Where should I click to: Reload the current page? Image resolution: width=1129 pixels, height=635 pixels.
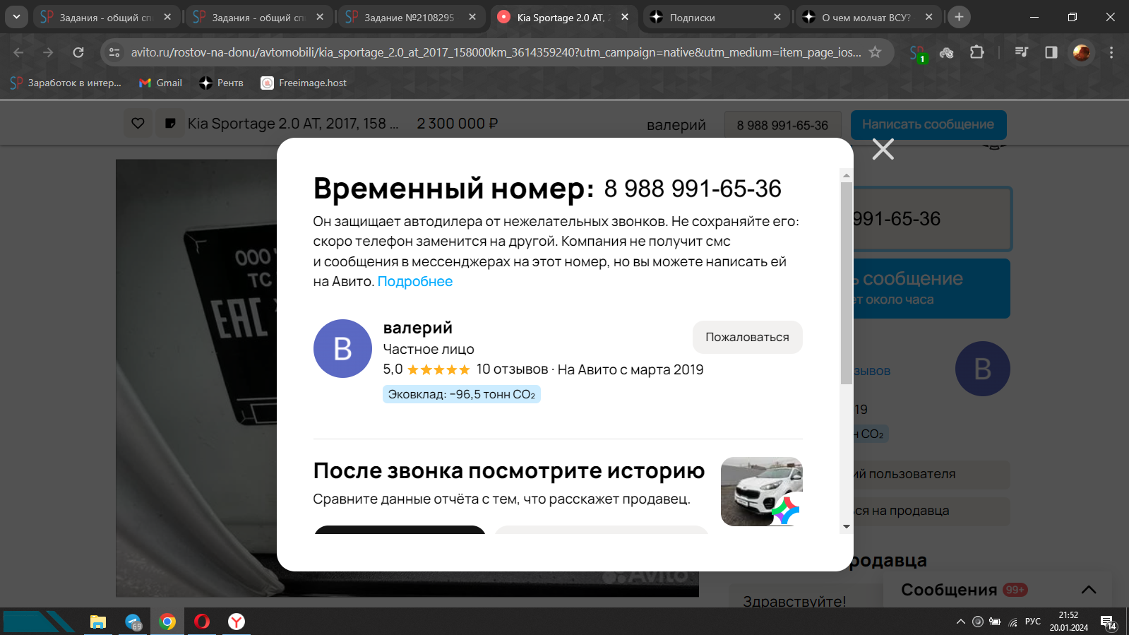pyautogui.click(x=78, y=52)
